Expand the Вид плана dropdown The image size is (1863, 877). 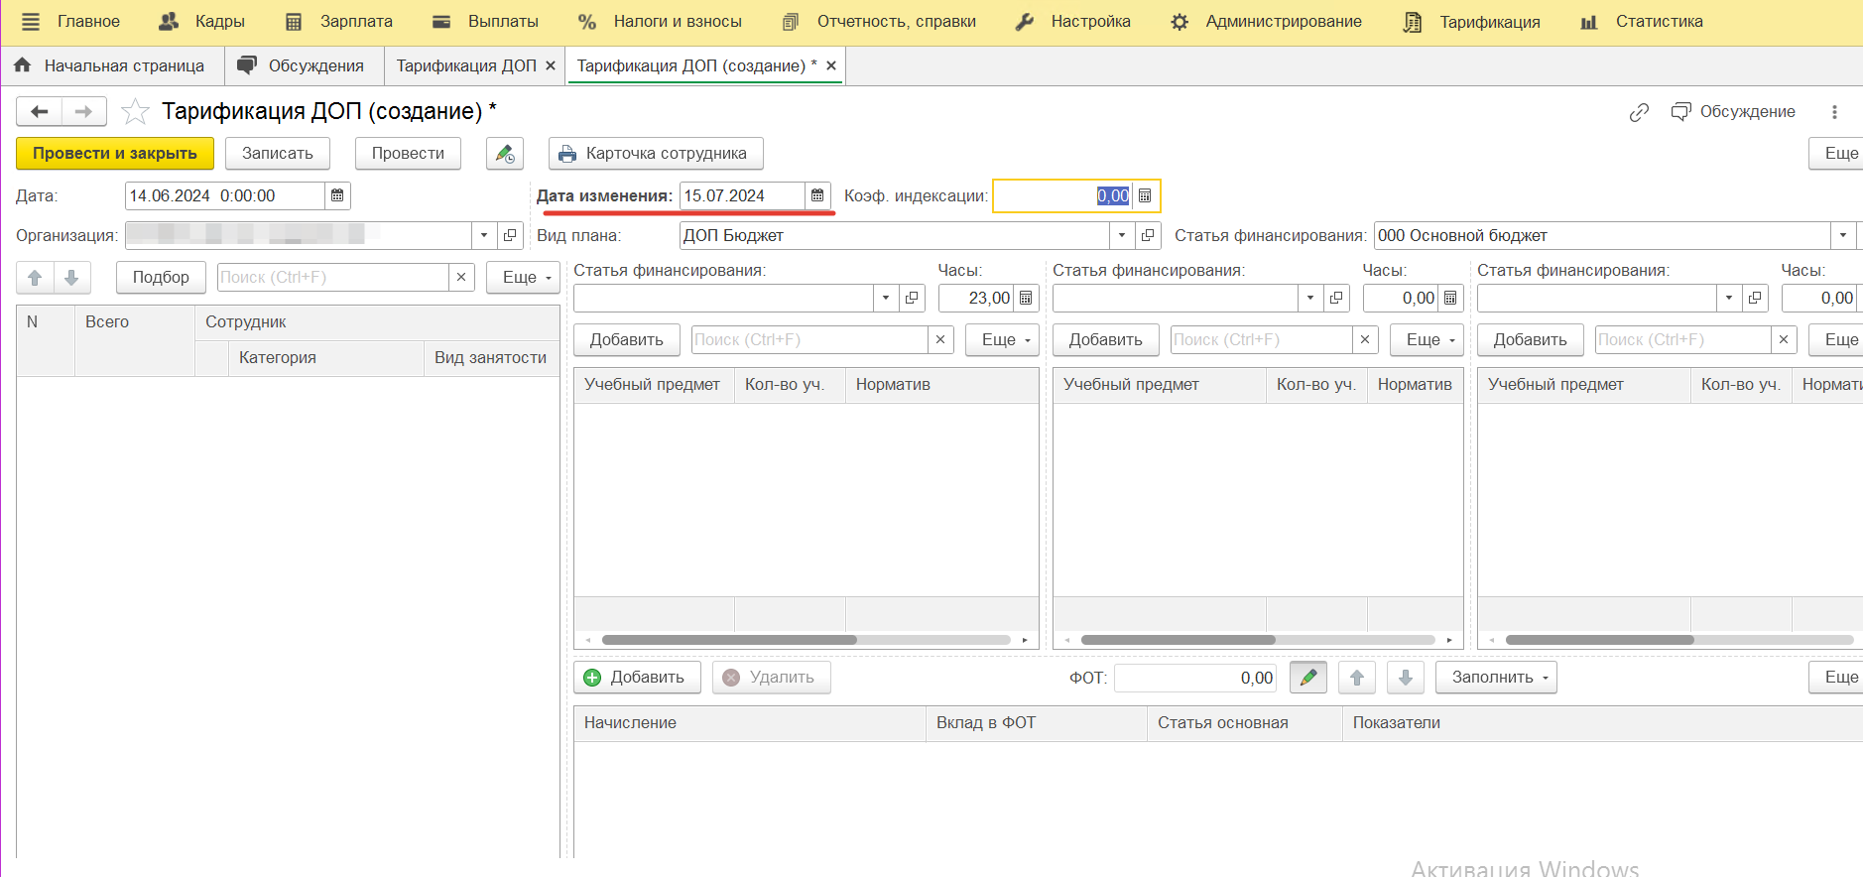tap(1122, 236)
